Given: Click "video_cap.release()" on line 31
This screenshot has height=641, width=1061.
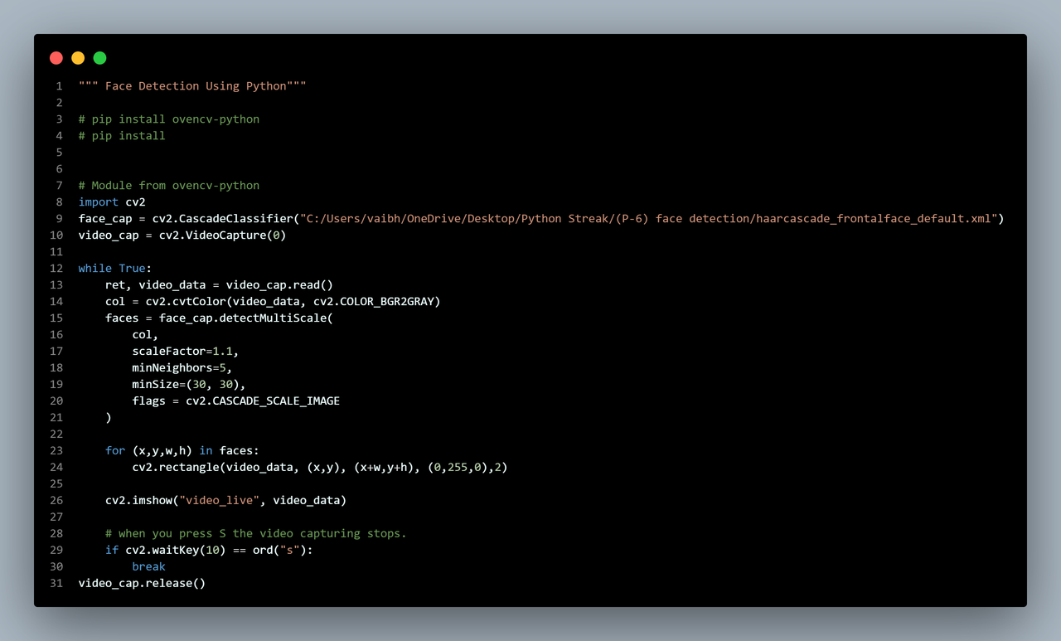Looking at the screenshot, I should pyautogui.click(x=143, y=584).
